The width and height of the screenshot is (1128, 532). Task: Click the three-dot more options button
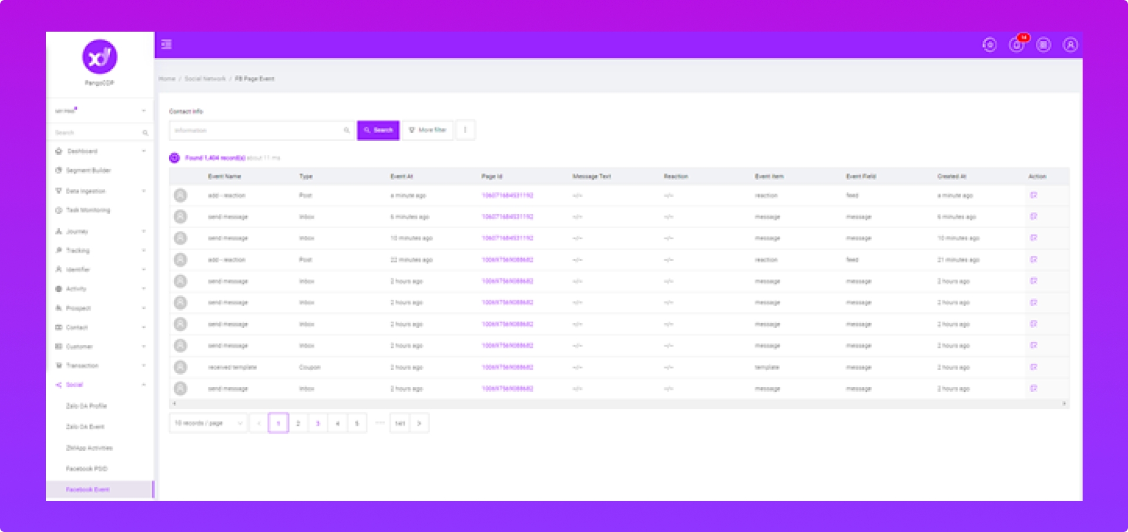click(465, 130)
